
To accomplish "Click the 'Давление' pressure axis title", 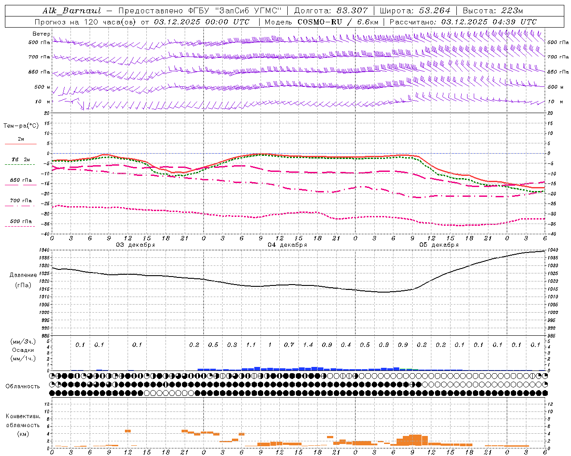I will (x=23, y=275).
